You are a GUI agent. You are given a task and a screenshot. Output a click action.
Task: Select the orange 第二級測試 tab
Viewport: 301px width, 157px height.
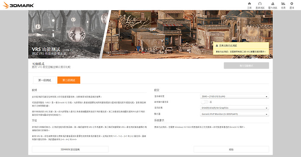coord(69,80)
